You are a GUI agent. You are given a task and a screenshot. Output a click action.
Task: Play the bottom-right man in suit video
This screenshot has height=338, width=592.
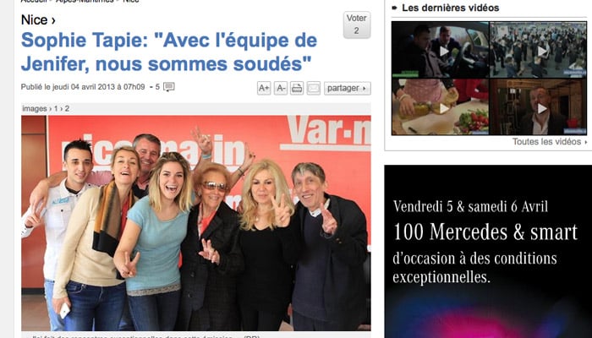click(x=538, y=106)
